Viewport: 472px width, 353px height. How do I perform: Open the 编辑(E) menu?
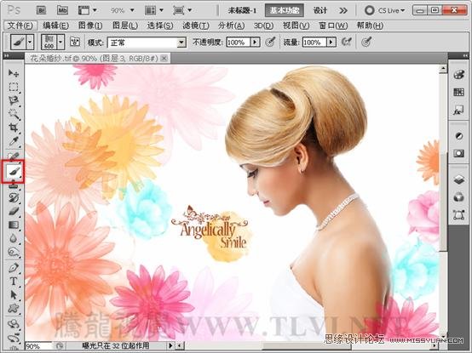click(x=55, y=26)
